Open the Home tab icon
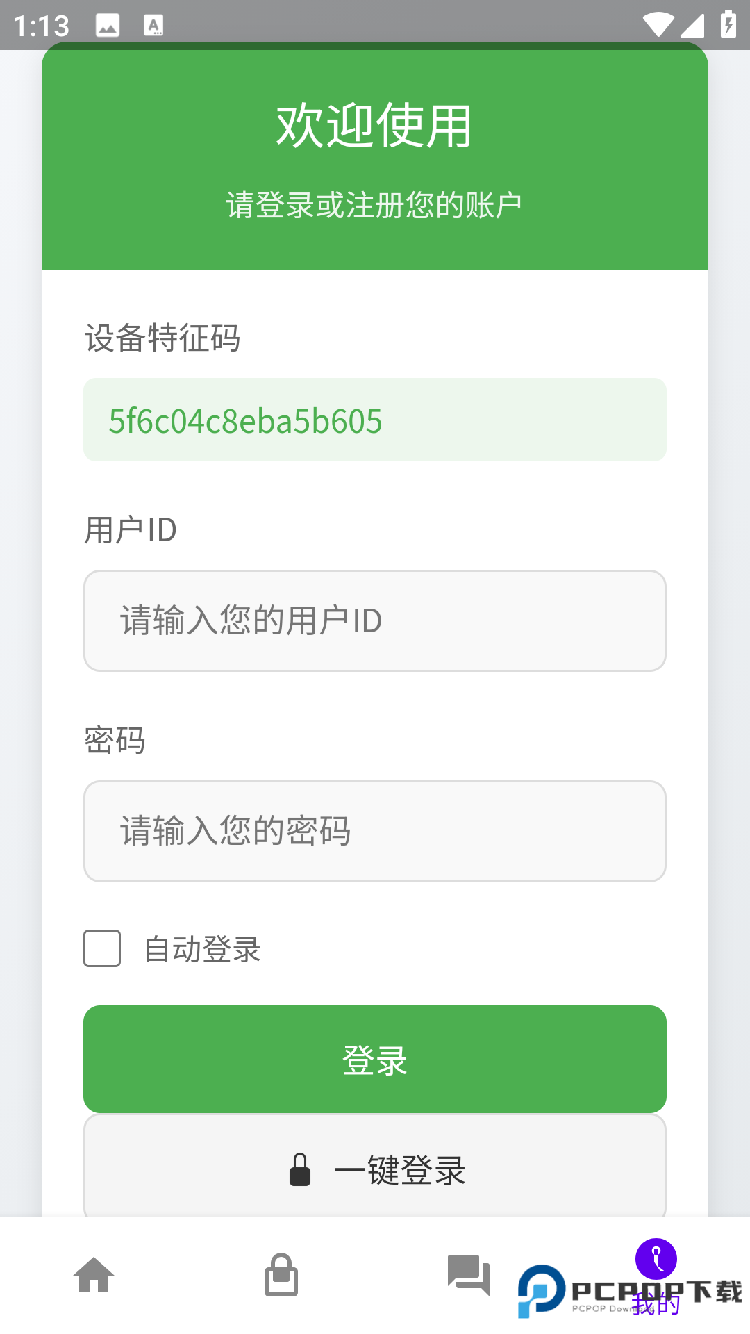 pos(94,1275)
